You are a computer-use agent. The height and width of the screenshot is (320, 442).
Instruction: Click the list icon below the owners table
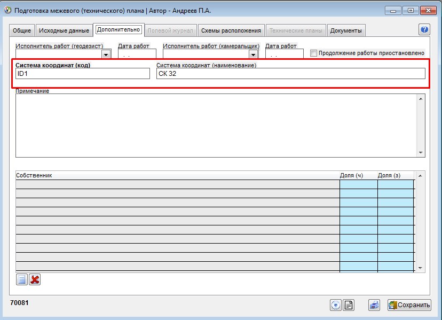22,279
